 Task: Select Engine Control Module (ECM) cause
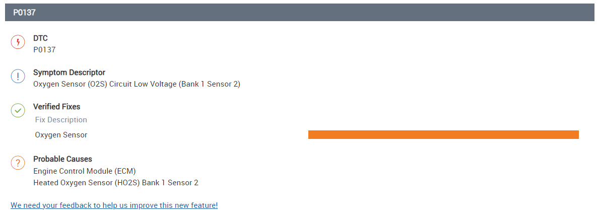click(x=85, y=171)
